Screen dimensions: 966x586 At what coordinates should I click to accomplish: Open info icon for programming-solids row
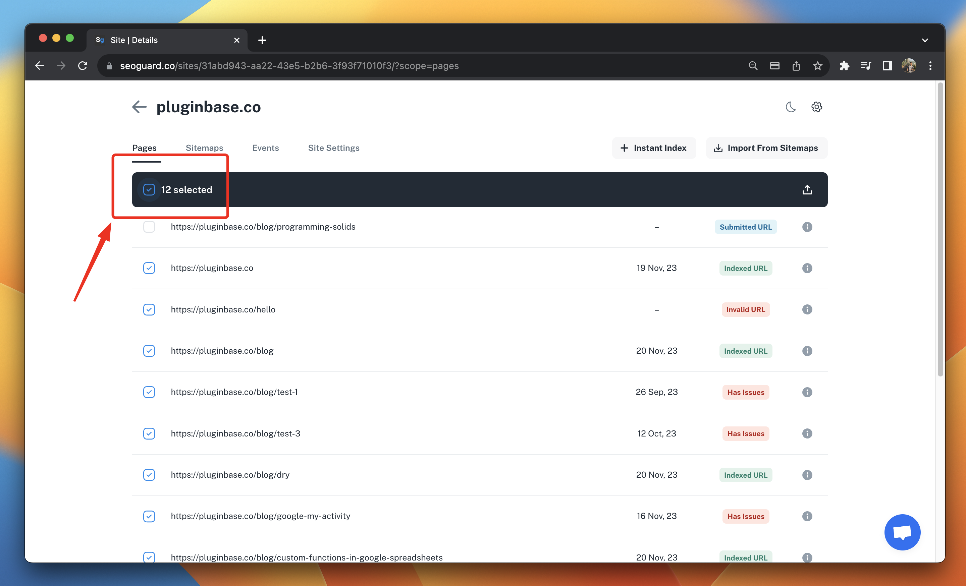[807, 227]
